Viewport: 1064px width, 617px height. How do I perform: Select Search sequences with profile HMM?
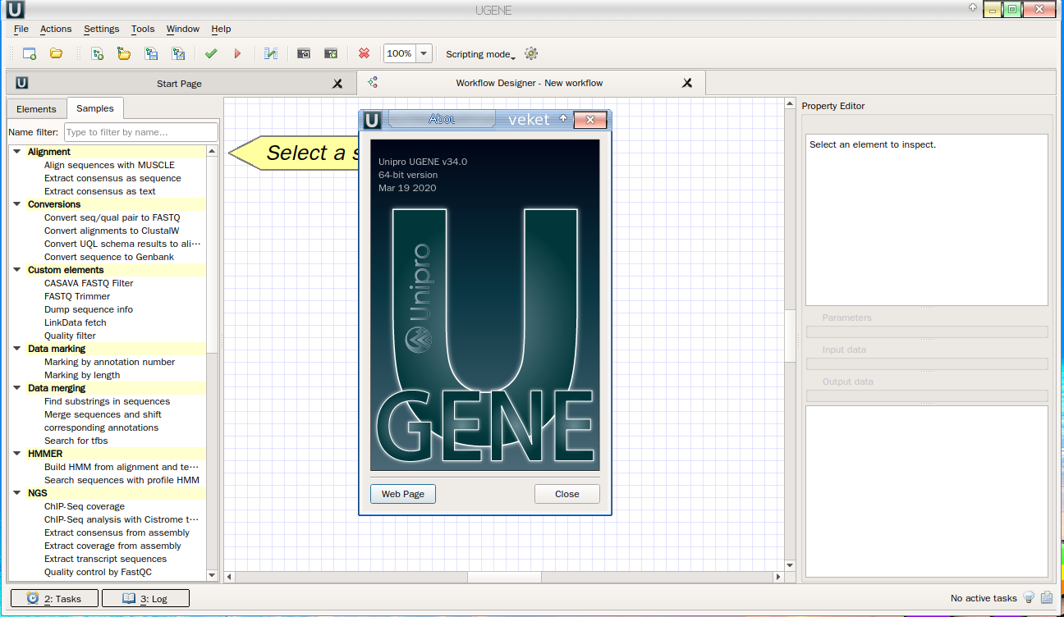pos(122,480)
